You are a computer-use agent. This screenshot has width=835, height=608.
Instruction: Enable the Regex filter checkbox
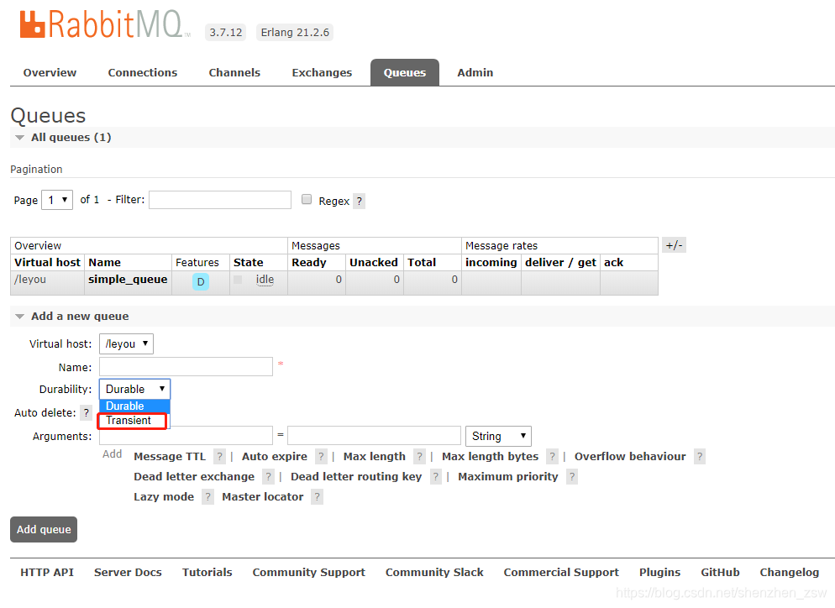(307, 200)
